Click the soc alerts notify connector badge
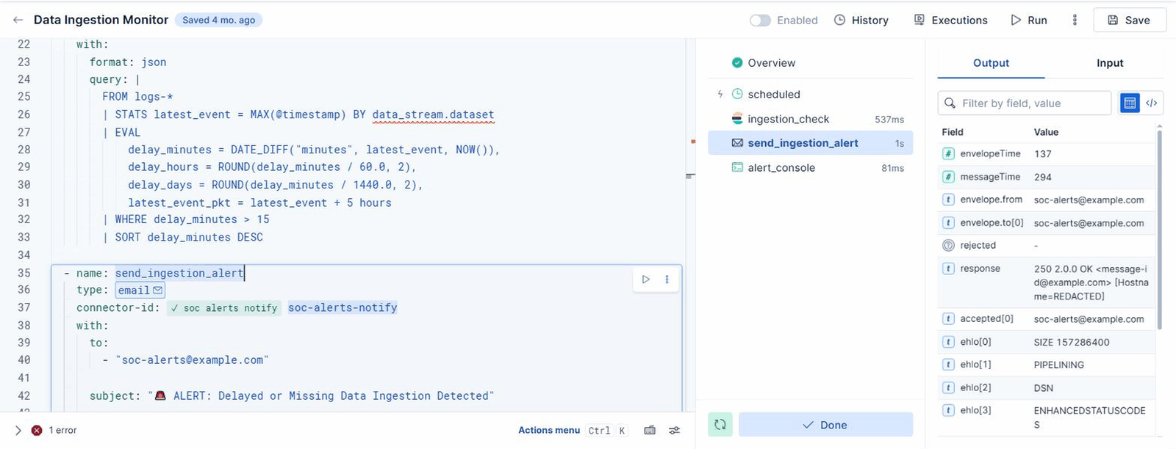The height and width of the screenshot is (449, 1176). (224, 308)
